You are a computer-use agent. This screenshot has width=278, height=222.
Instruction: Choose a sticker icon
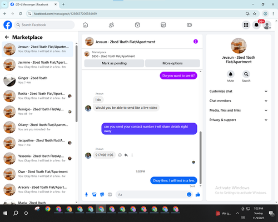[102, 194]
